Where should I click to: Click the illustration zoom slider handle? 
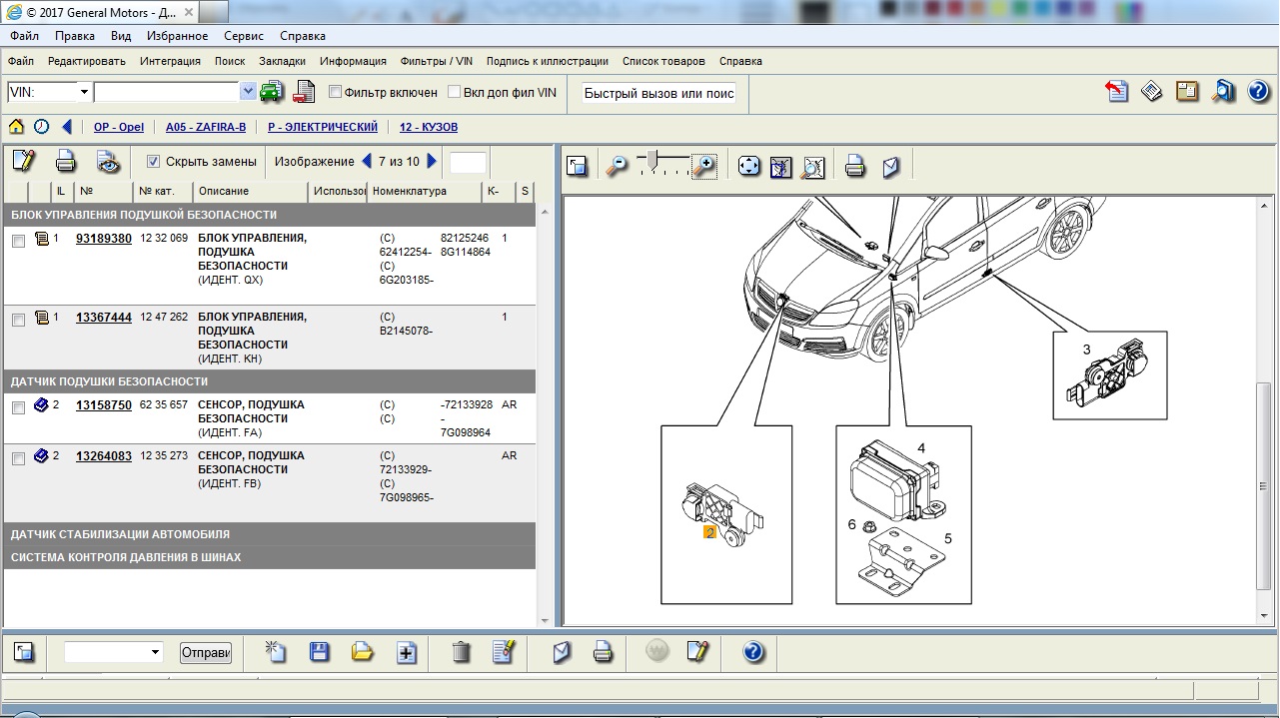click(x=652, y=159)
